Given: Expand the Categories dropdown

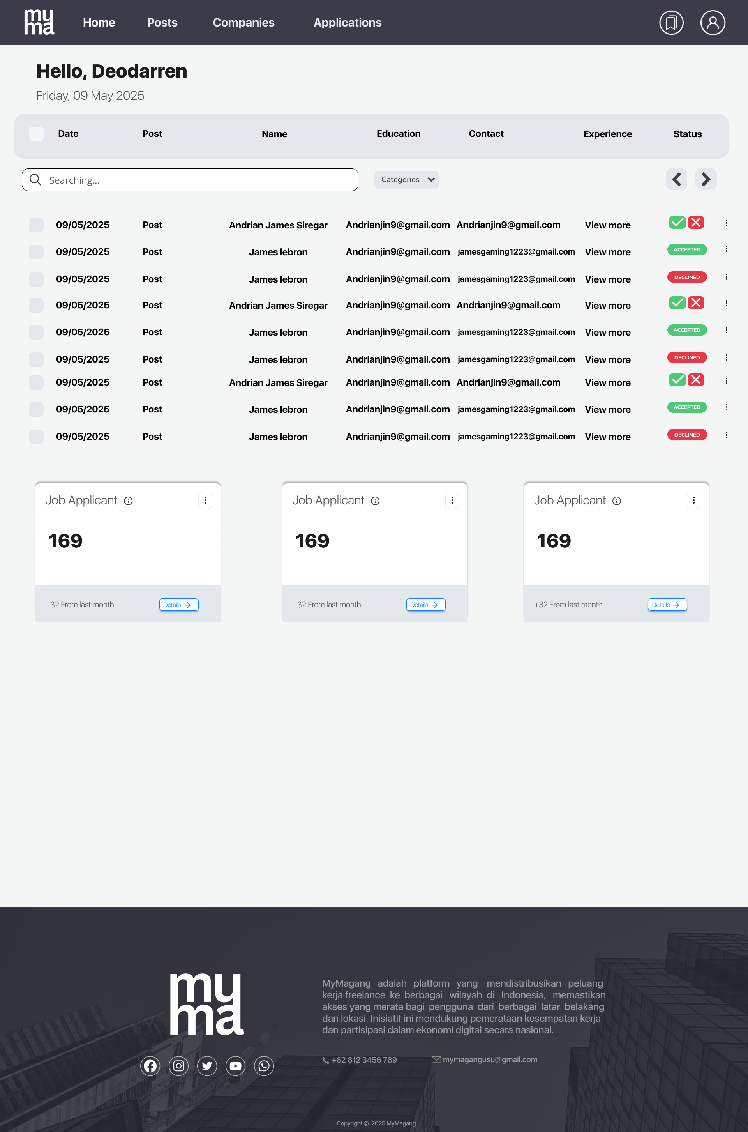Looking at the screenshot, I should pyautogui.click(x=406, y=179).
